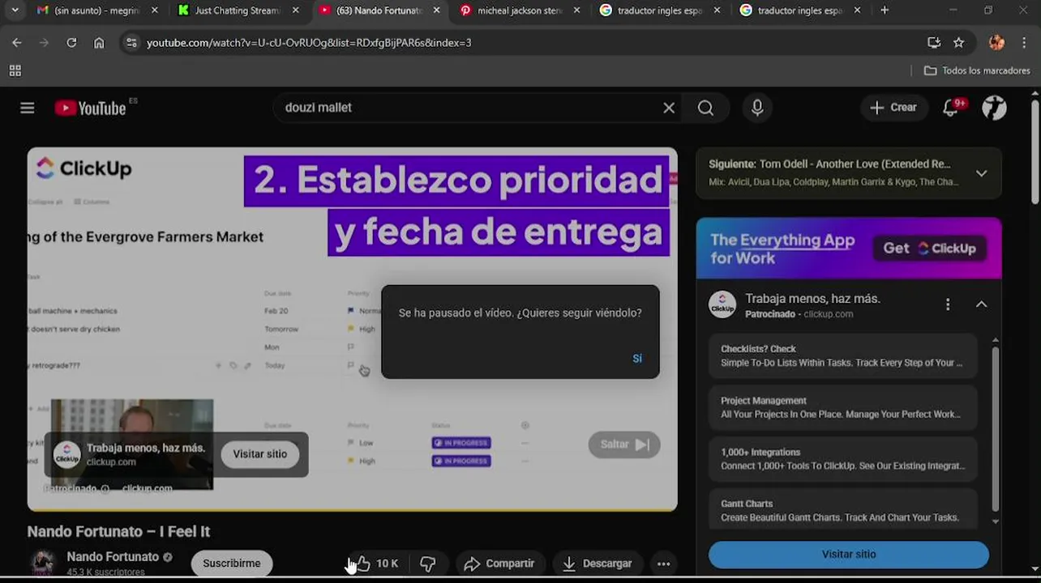Switch to the micheal jackson Pinterest tab

pos(520,11)
